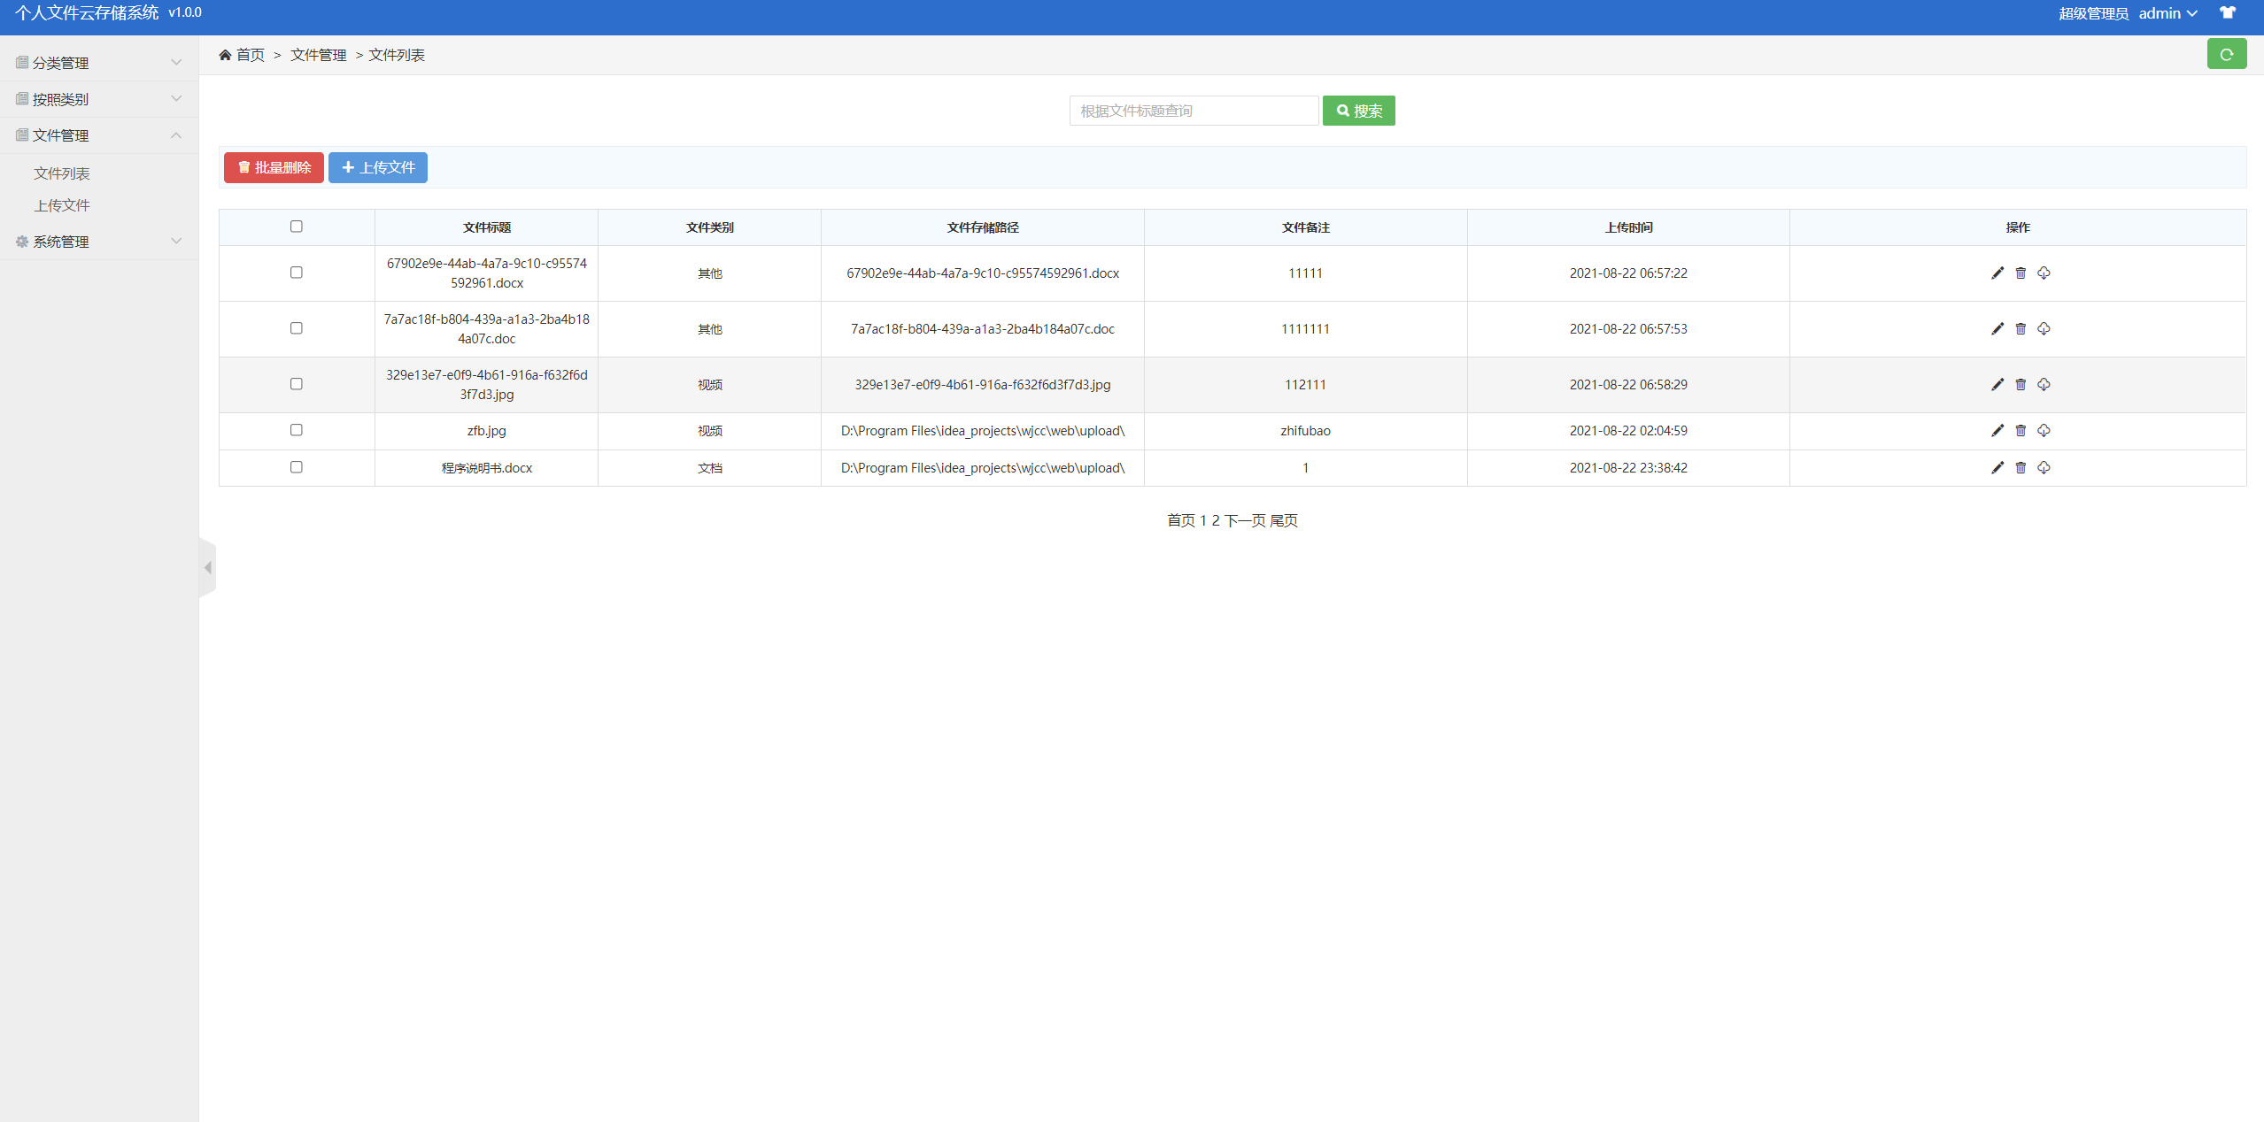Click the 文档 category cell
Image resolution: width=2264 pixels, height=1122 pixels.
pyautogui.click(x=710, y=468)
